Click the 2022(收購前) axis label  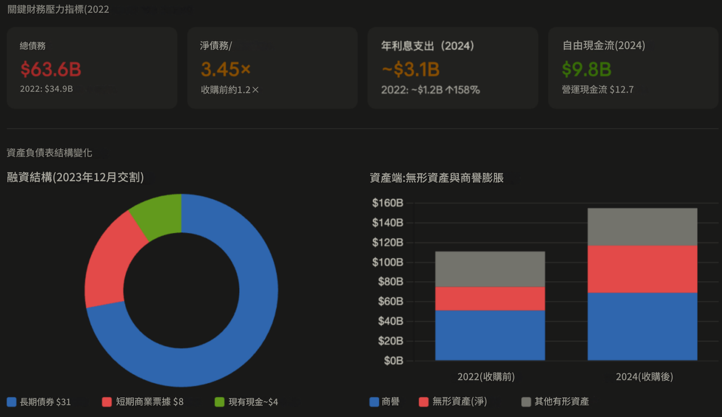pos(486,376)
